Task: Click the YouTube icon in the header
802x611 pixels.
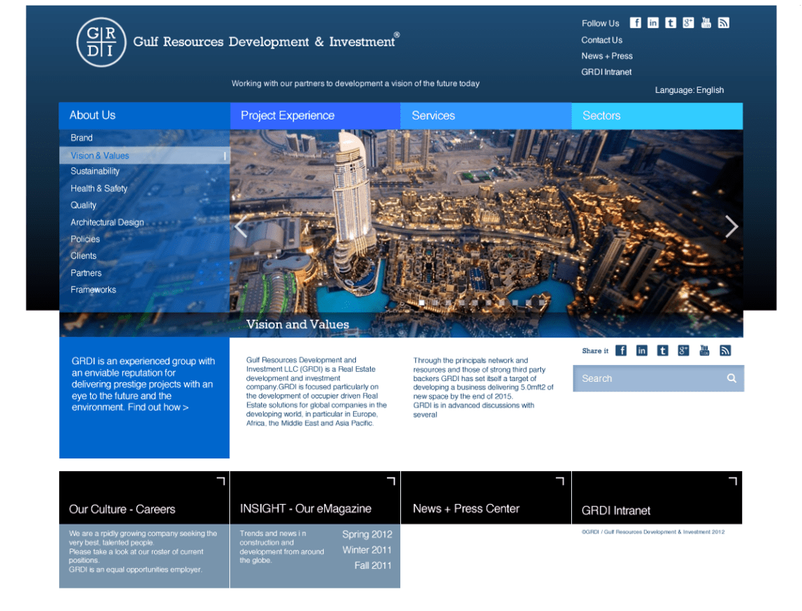Action: coord(706,22)
